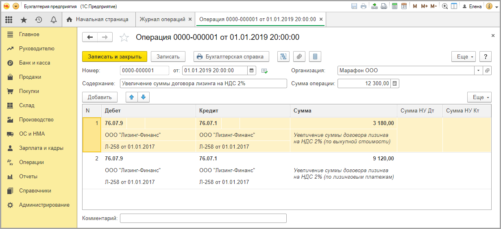
Task: Open the notifications bell icon
Action: tap(53, 19)
